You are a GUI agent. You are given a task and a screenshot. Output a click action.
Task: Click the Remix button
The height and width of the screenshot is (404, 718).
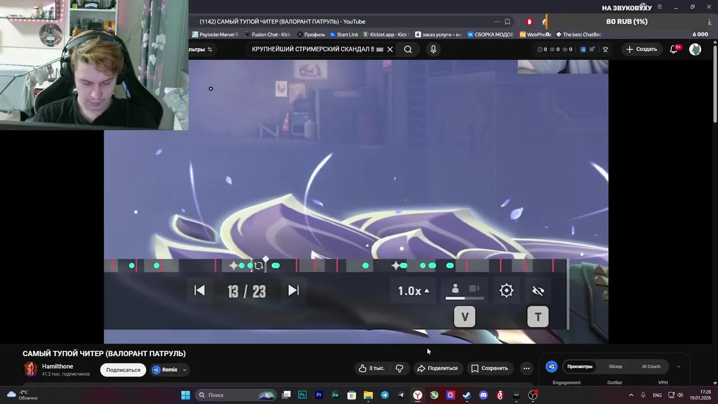[165, 370]
